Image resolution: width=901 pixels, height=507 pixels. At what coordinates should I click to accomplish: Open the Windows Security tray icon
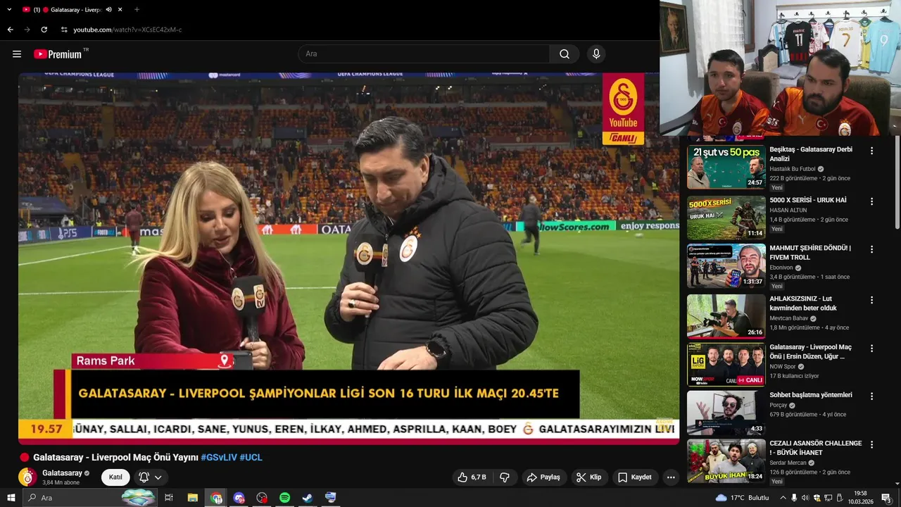point(817,498)
